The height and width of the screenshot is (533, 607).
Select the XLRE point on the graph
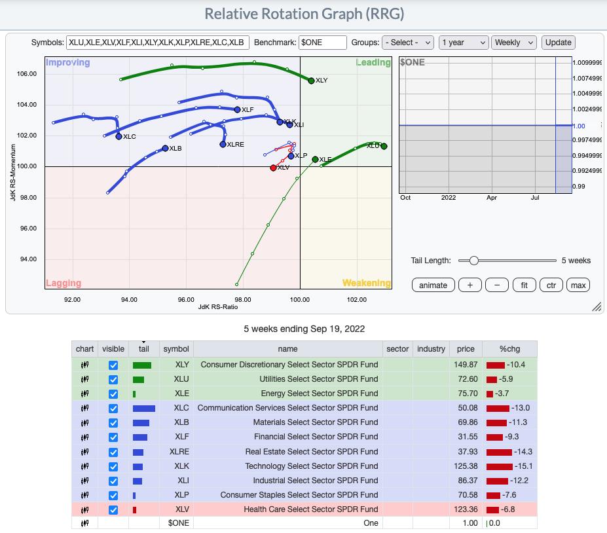point(223,144)
